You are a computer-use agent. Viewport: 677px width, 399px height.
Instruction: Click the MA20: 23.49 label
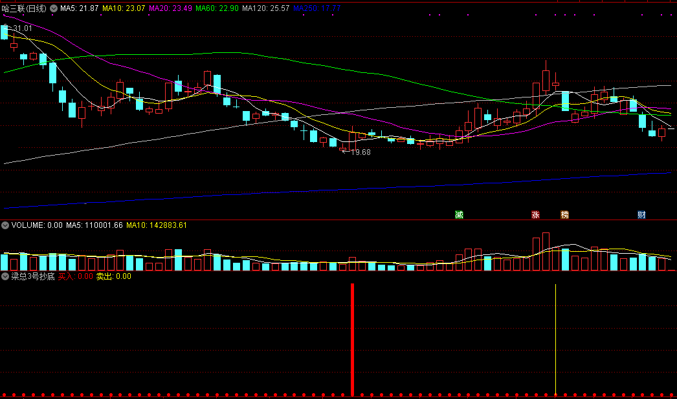click(x=170, y=8)
